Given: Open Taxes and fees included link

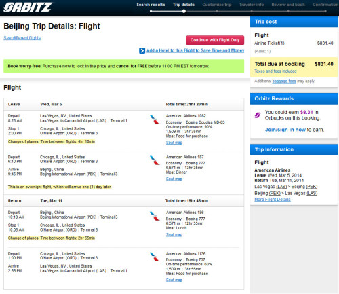Looking at the screenshot, I should click(275, 71).
